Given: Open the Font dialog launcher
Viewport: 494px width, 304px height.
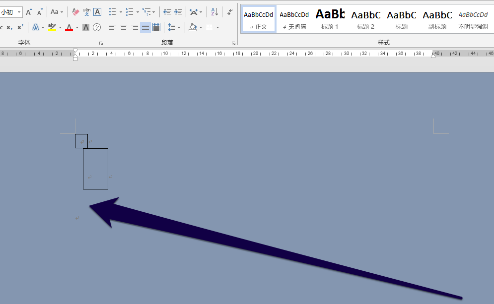Looking at the screenshot, I should pyautogui.click(x=101, y=44).
